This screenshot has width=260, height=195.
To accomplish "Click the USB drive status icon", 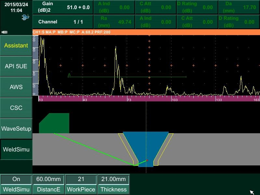I will click(x=5, y=32).
